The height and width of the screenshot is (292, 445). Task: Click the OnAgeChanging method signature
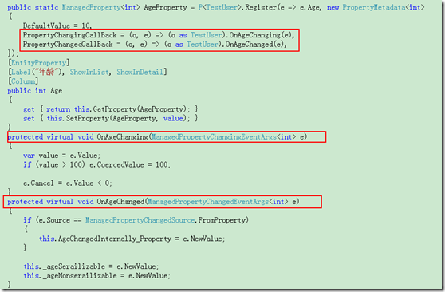pyautogui.click(x=157, y=137)
